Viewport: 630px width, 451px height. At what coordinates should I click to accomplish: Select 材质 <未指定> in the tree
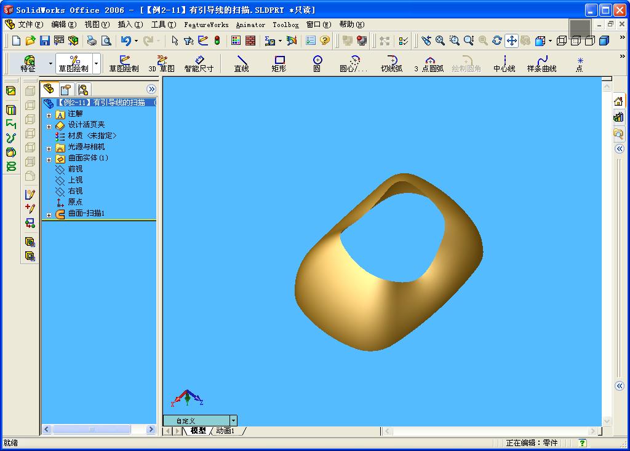[x=92, y=136]
